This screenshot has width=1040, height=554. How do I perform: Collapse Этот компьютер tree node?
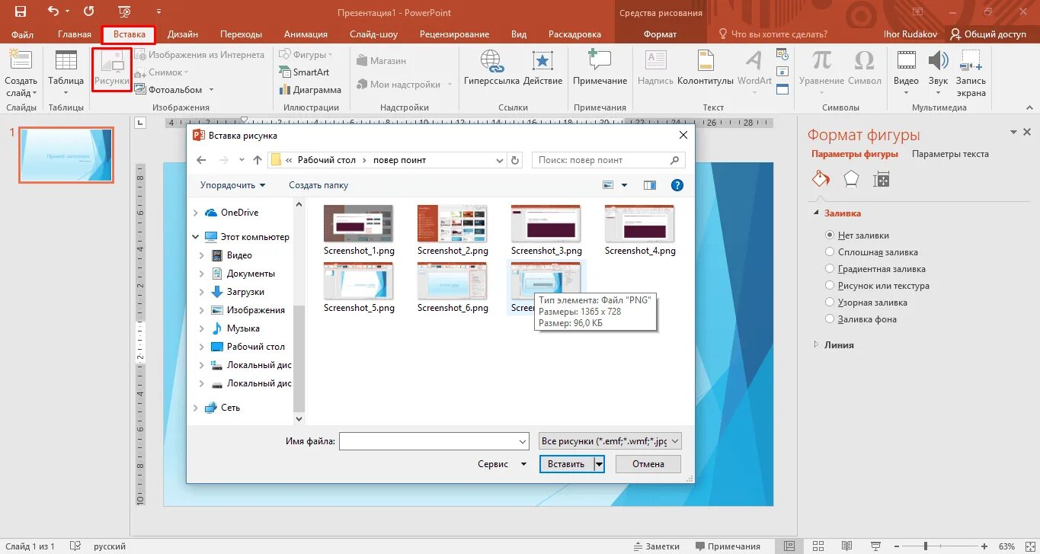[196, 237]
